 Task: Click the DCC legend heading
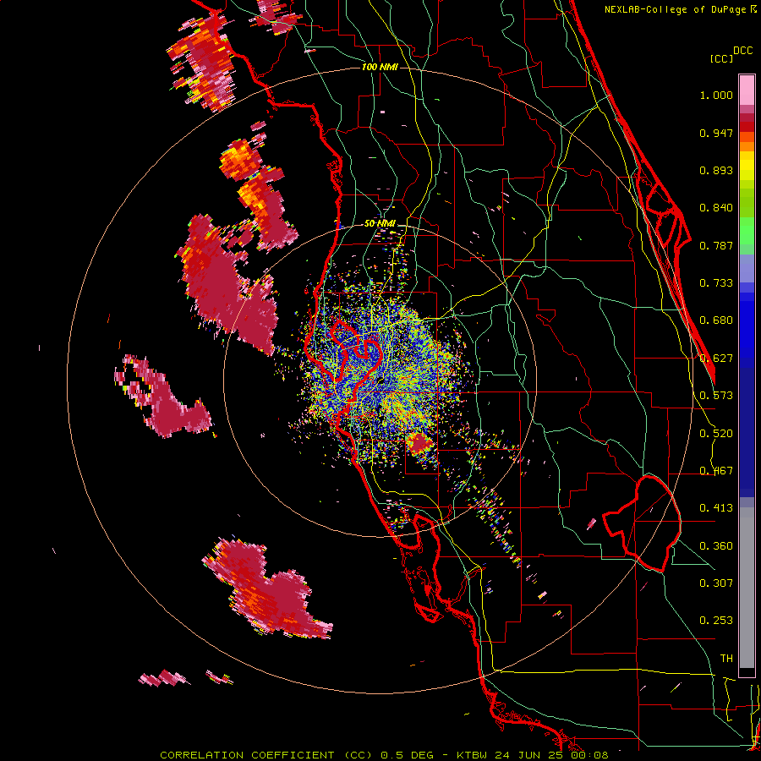tap(742, 51)
